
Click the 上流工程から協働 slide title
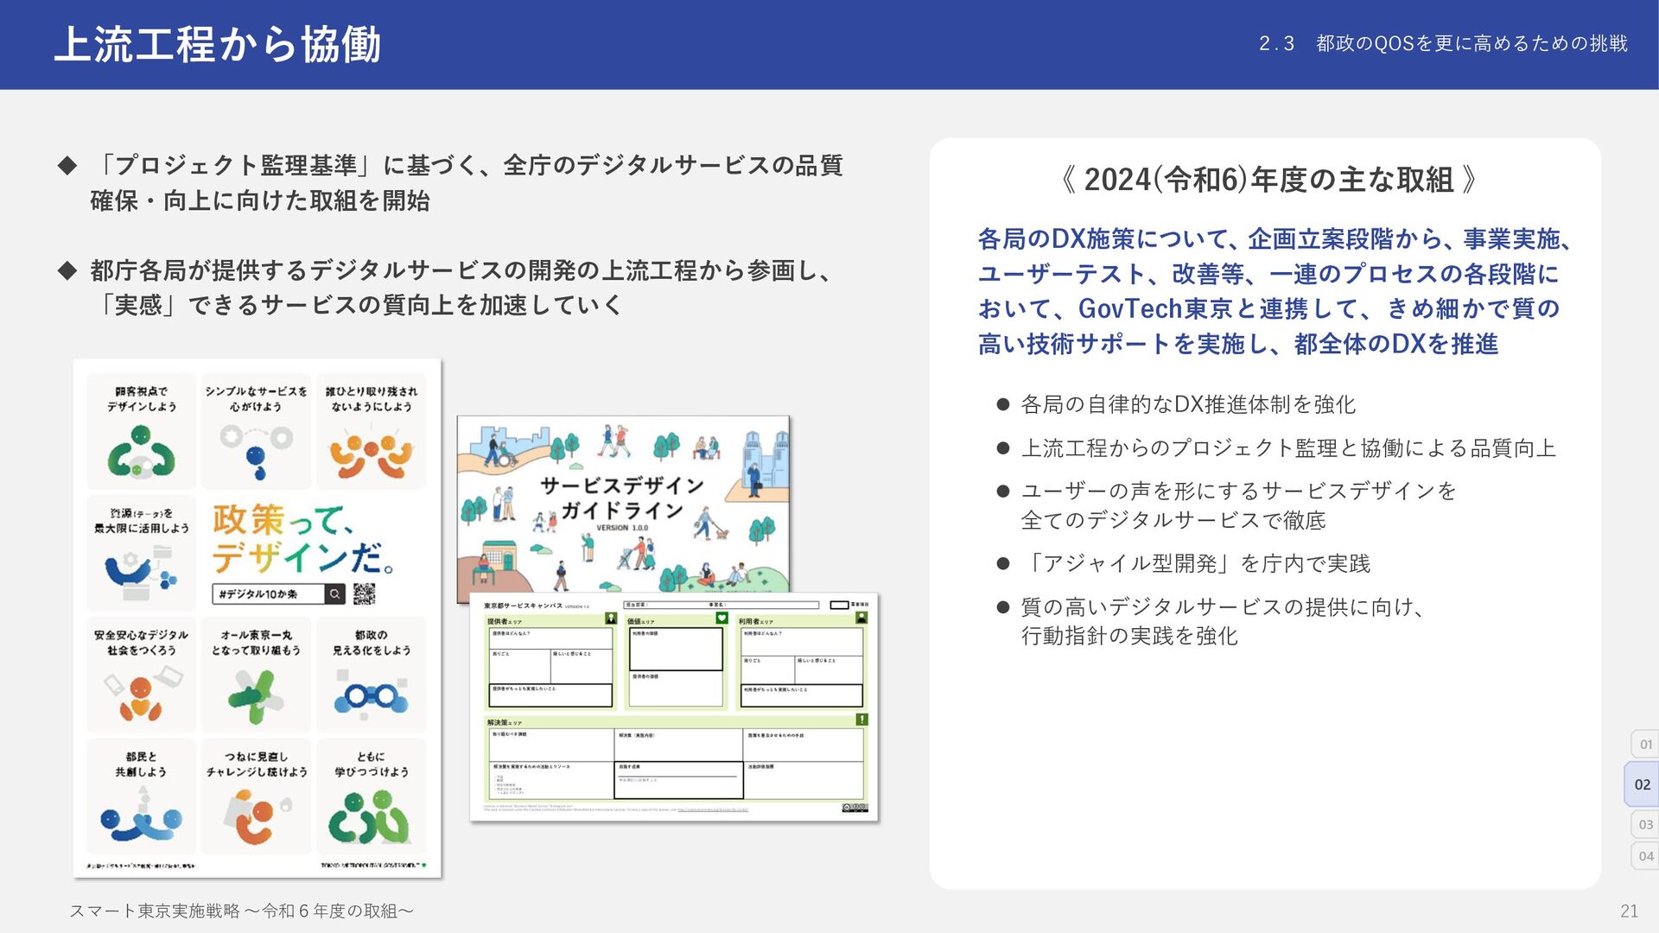[x=217, y=44]
